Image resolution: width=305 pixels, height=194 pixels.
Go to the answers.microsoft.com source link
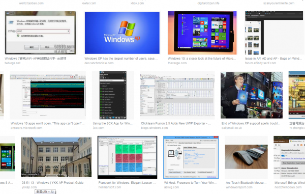(26, 128)
